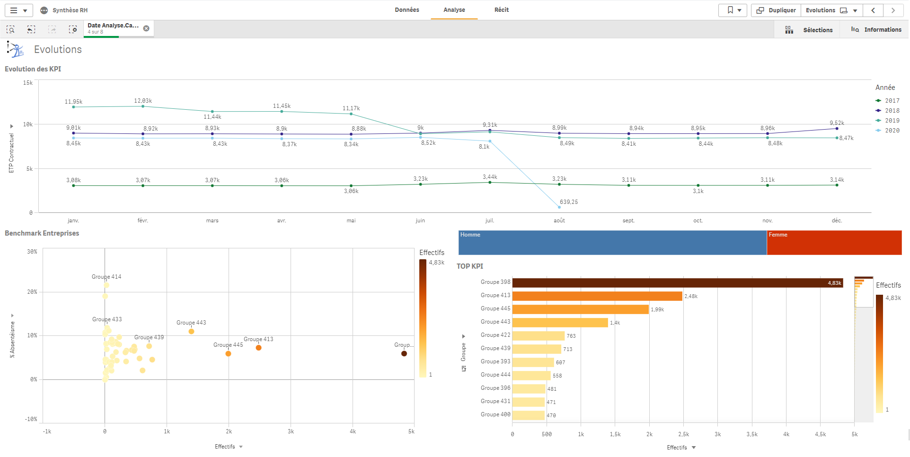Image resolution: width=910 pixels, height=457 pixels.
Task: Open the bookmarks dropdown
Action: [733, 10]
